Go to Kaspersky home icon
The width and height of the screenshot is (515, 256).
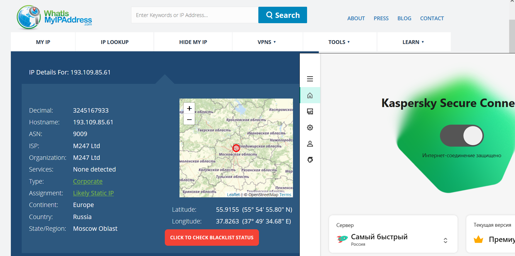pos(310,95)
